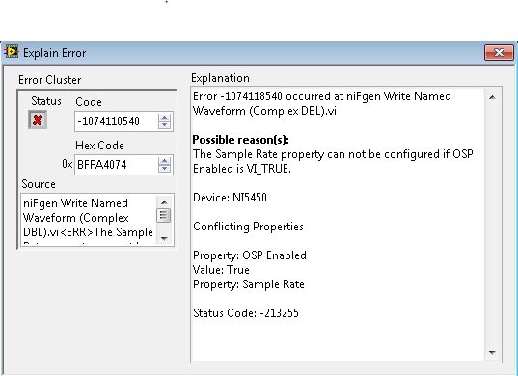
Task: Click the 'Explain Error' window title
Action: (x=55, y=53)
